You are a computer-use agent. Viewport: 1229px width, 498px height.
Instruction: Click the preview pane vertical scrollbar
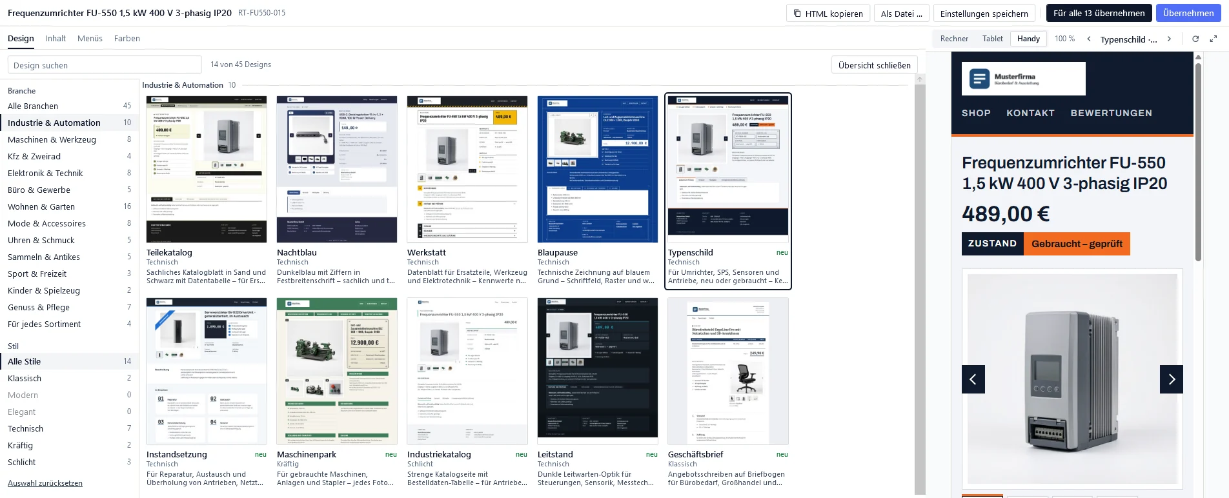1198,161
